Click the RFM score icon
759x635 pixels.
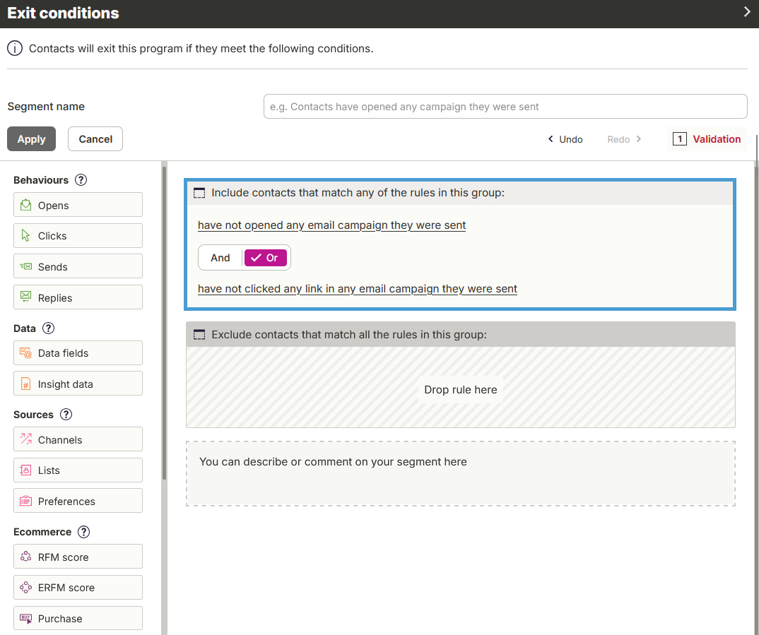(x=25, y=557)
